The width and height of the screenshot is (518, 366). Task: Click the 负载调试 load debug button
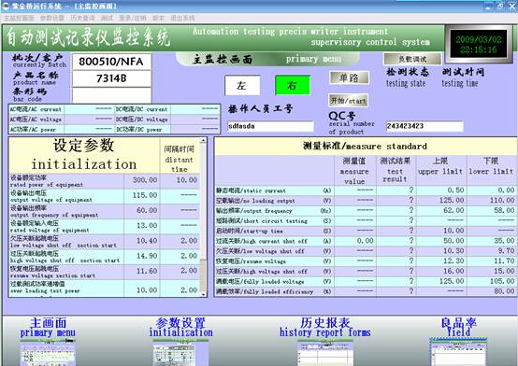tap(412, 59)
